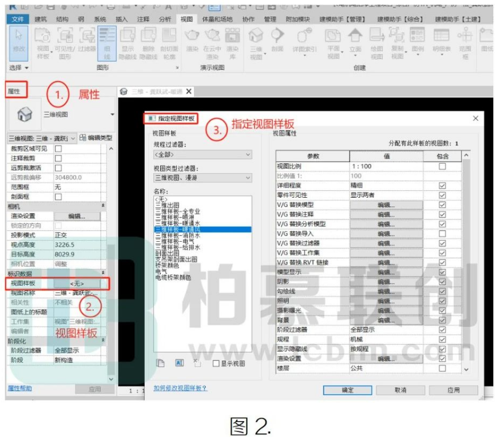Check the 包含 box for V/G 替换导入

[442, 234]
